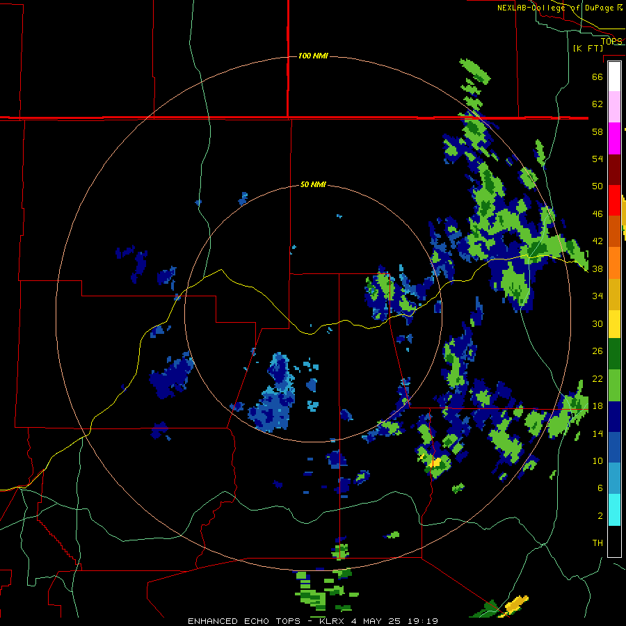
Task: Click the 50 NMI range ring label
Action: [313, 184]
